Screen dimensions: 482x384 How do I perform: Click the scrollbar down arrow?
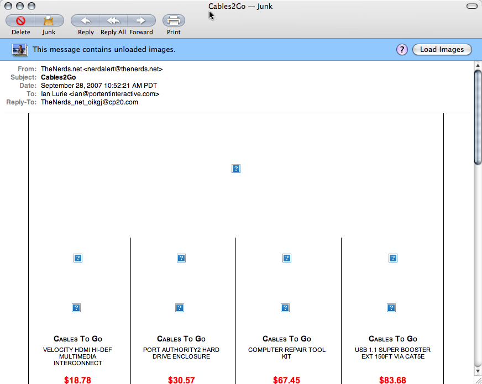tap(476, 371)
